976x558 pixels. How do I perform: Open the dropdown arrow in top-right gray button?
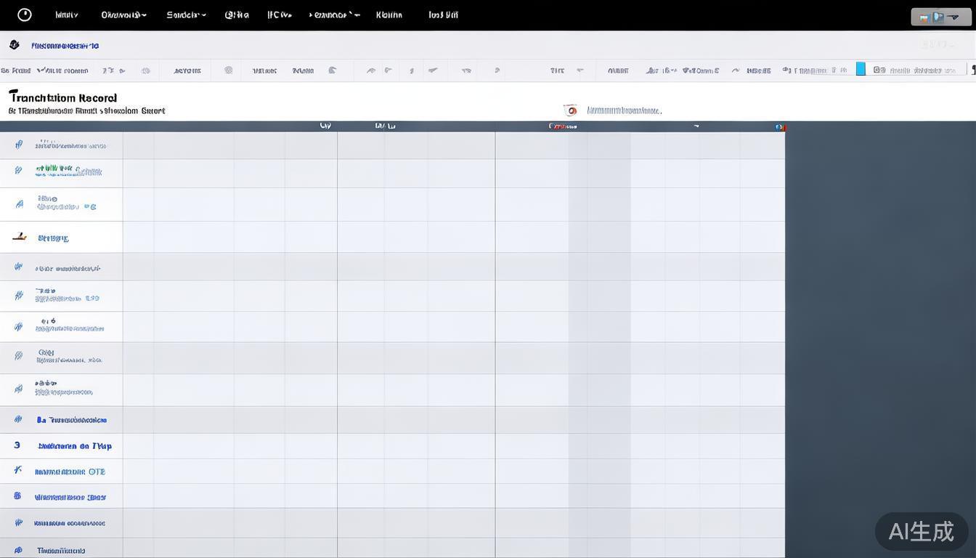click(x=954, y=17)
